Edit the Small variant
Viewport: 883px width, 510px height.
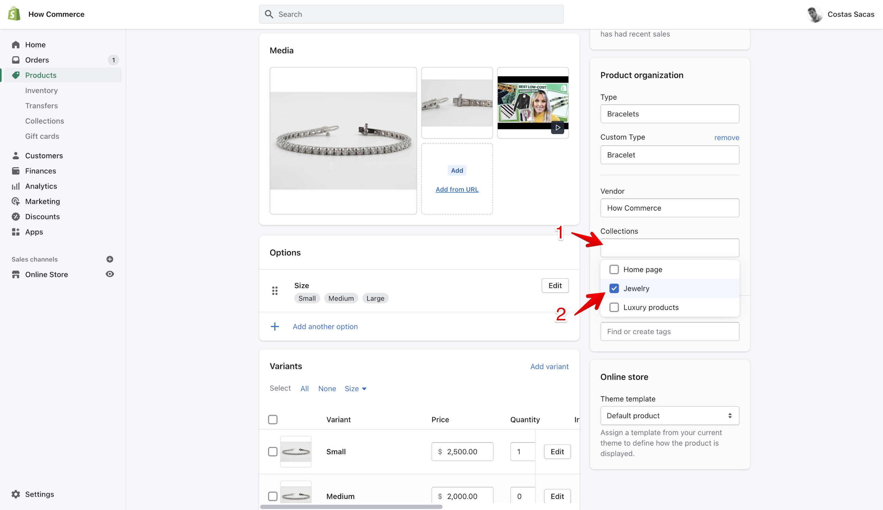pyautogui.click(x=557, y=452)
